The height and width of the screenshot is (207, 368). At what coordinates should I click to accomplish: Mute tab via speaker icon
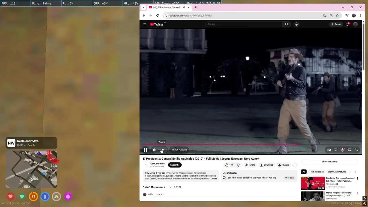(x=184, y=7)
